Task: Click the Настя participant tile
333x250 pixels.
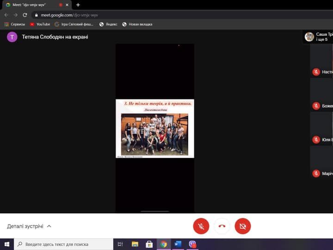Action: tap(321, 61)
